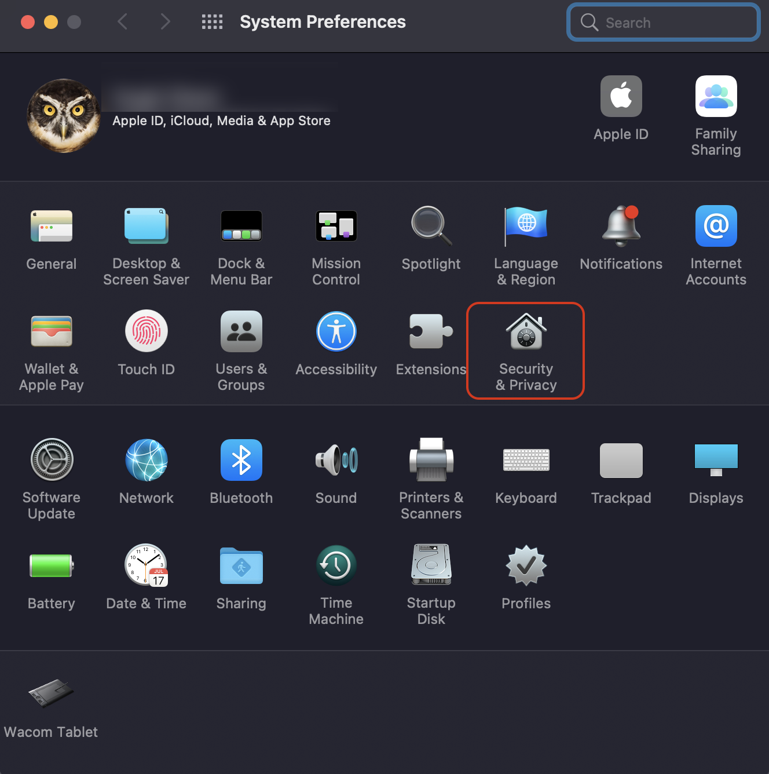Go forward with the right chevron
769x774 pixels.
click(166, 22)
